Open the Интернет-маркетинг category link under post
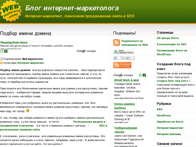 [x=31, y=63]
